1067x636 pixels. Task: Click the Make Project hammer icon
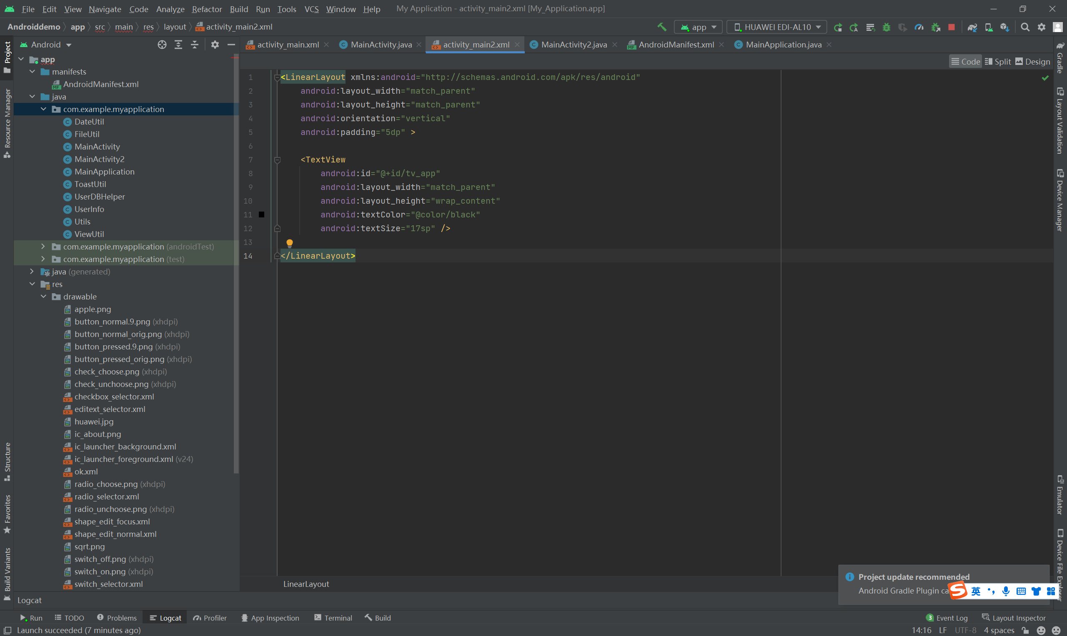tap(662, 27)
